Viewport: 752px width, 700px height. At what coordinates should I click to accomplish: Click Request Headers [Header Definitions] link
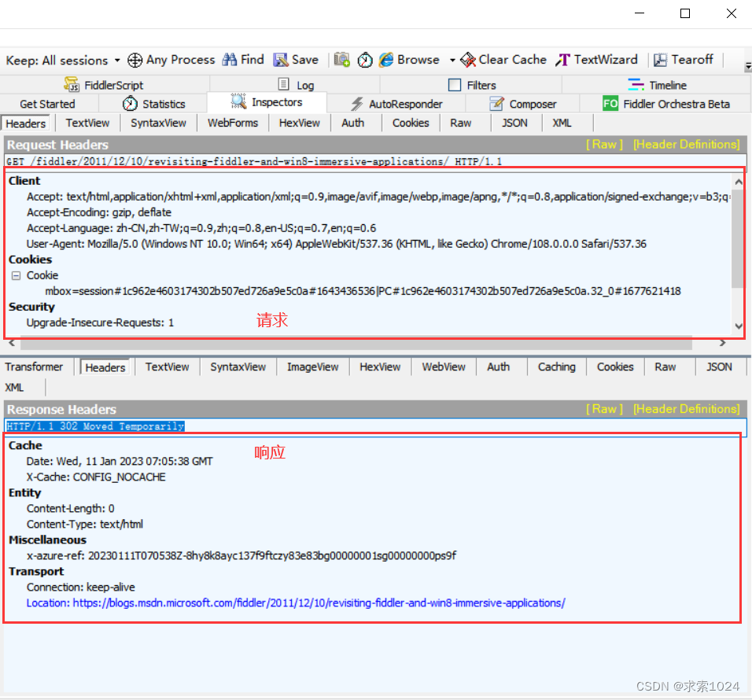(x=686, y=144)
